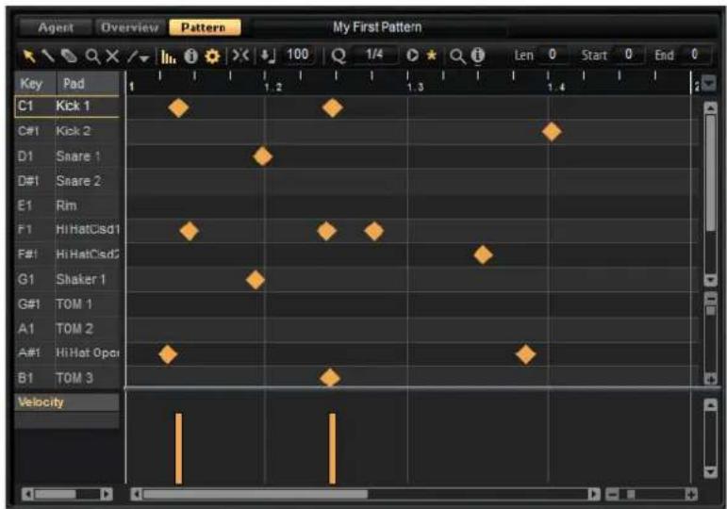Click the note grid vertical scroll up arrow
Screen dimensions: 727x509
click(711, 108)
